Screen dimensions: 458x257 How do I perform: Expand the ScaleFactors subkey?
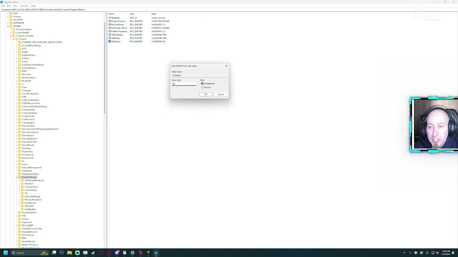(19, 203)
